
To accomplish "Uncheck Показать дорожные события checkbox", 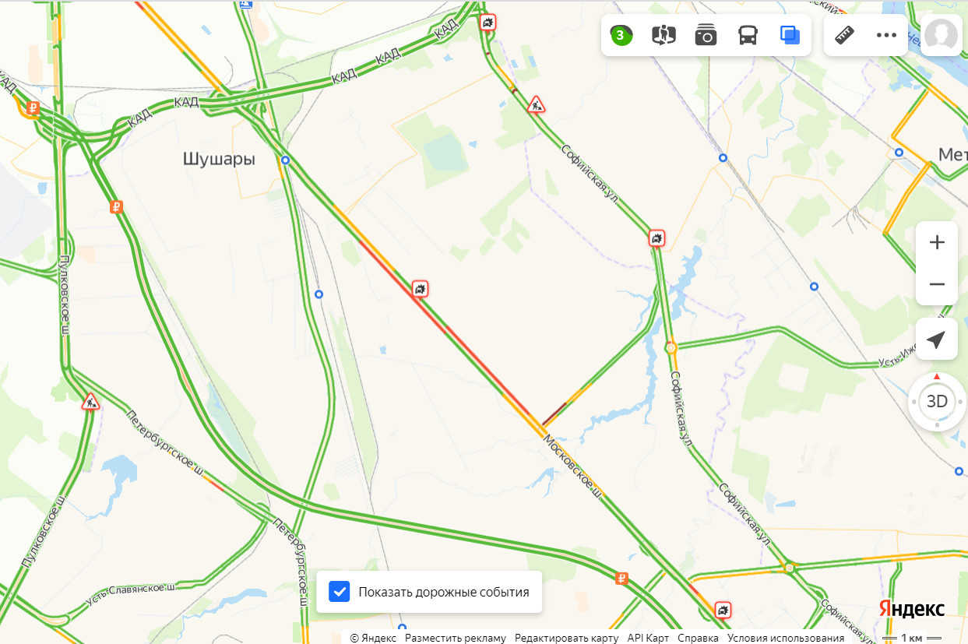I will pyautogui.click(x=340, y=592).
